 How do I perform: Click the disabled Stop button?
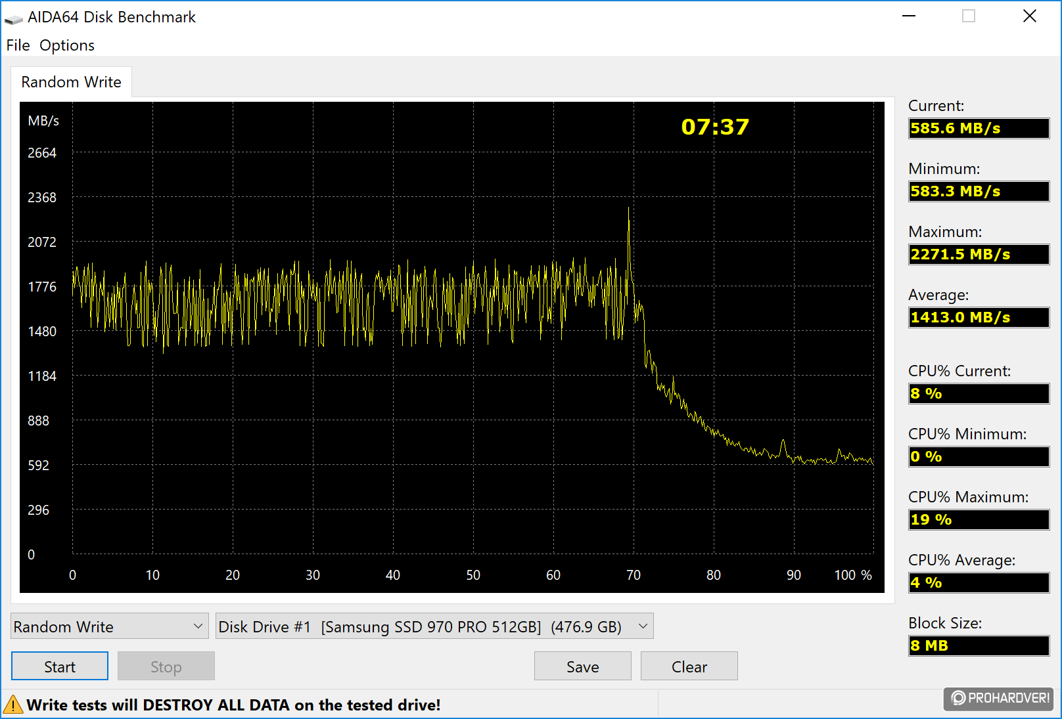pos(166,666)
